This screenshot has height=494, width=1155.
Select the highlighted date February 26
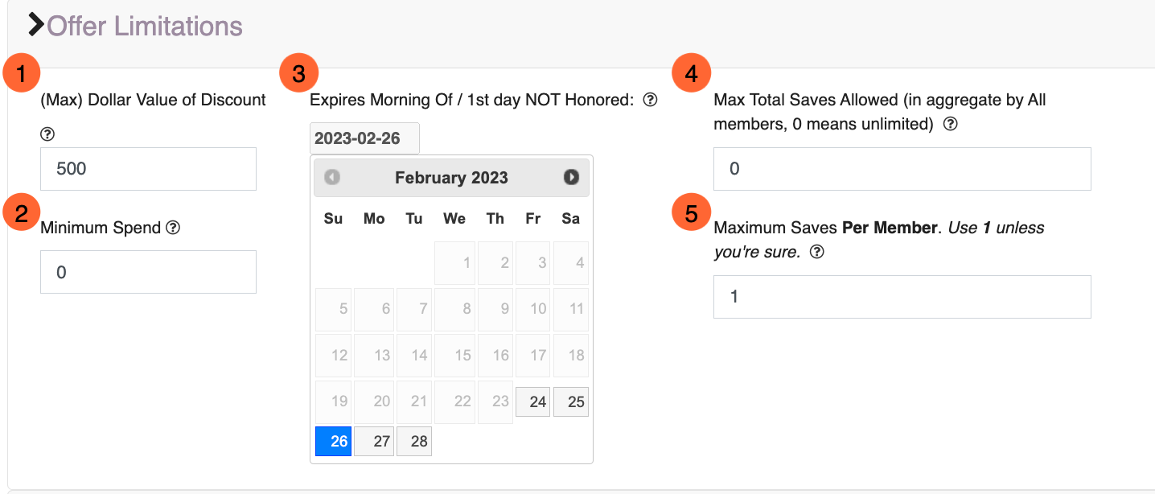point(333,441)
